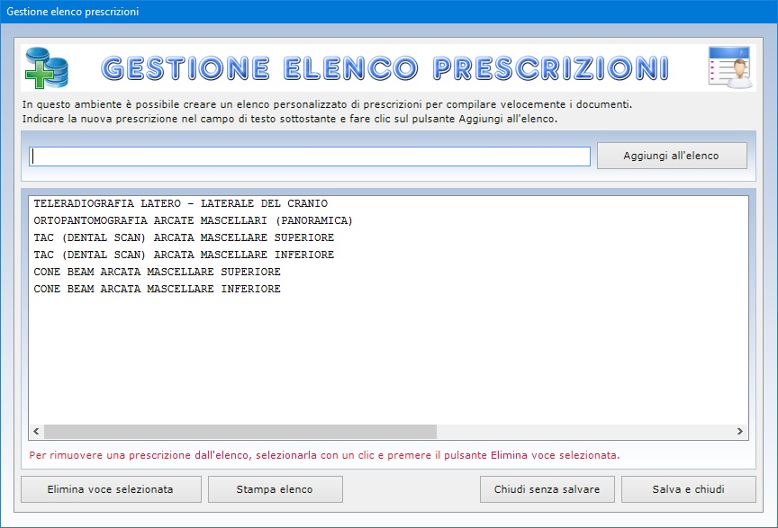This screenshot has height=528, width=778.
Task: Select TELERADIOGRAFIA LATERO - LATERALE DEL CRANIO entry
Action: tap(181, 203)
